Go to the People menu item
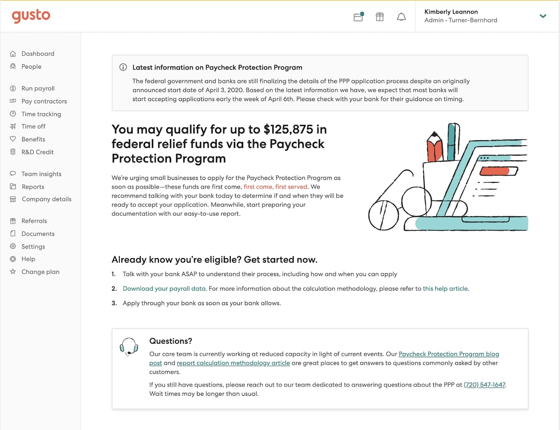The image size is (560, 430). (31, 66)
